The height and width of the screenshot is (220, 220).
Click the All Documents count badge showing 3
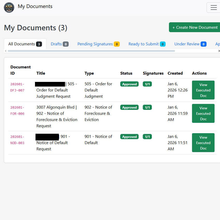(x=39, y=44)
